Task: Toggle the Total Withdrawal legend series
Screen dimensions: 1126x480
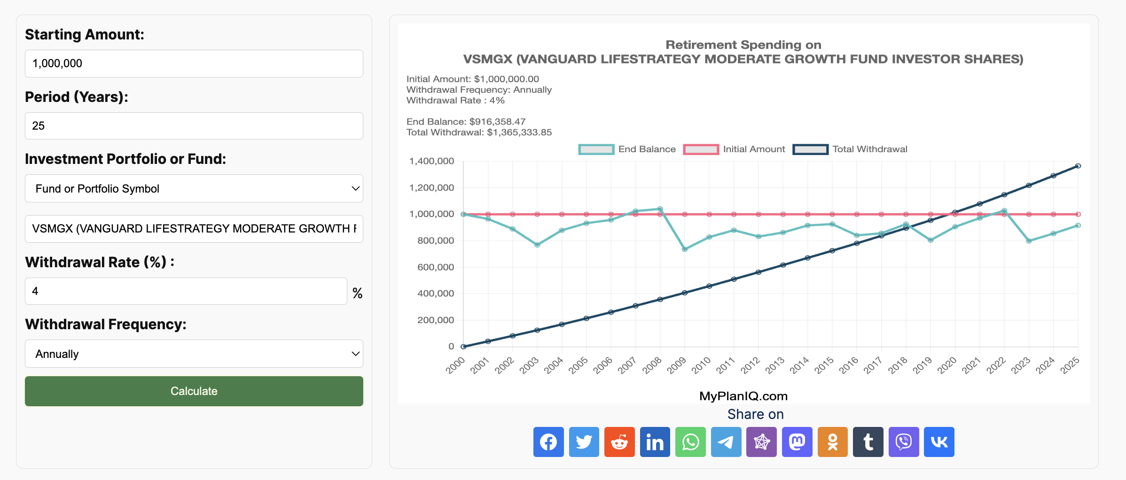Action: pos(850,149)
